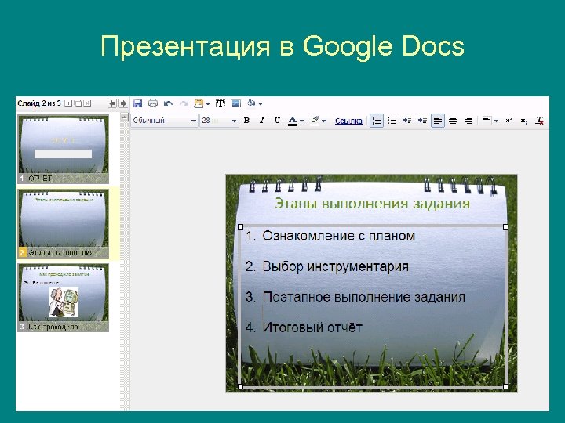This screenshot has width=565, height=423.
Task: Go to the previous slide arrow
Action: [x=112, y=103]
